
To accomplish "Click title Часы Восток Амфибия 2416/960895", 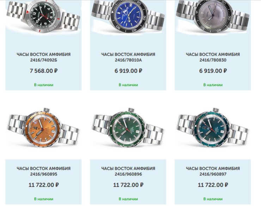I will pos(44,171).
